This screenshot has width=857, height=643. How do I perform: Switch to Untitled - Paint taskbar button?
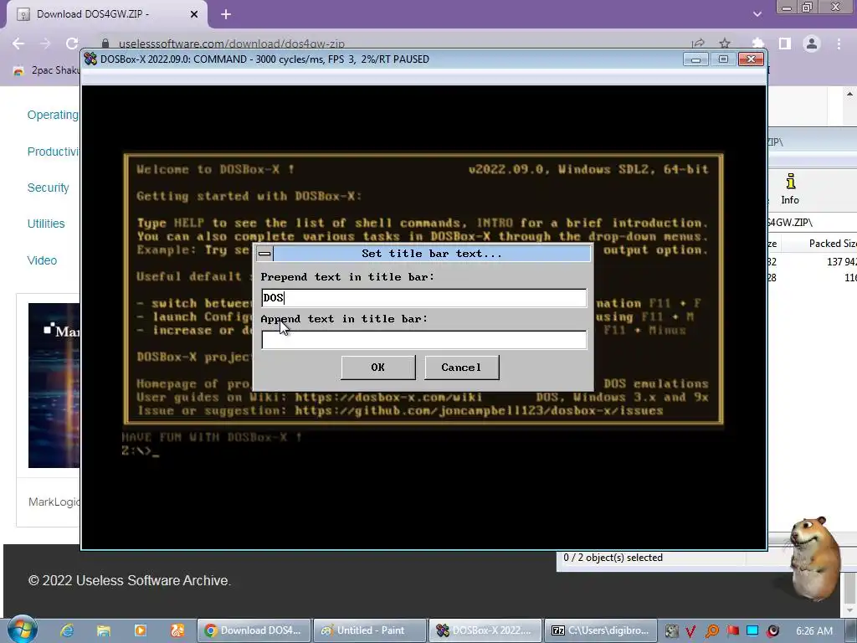(370, 630)
